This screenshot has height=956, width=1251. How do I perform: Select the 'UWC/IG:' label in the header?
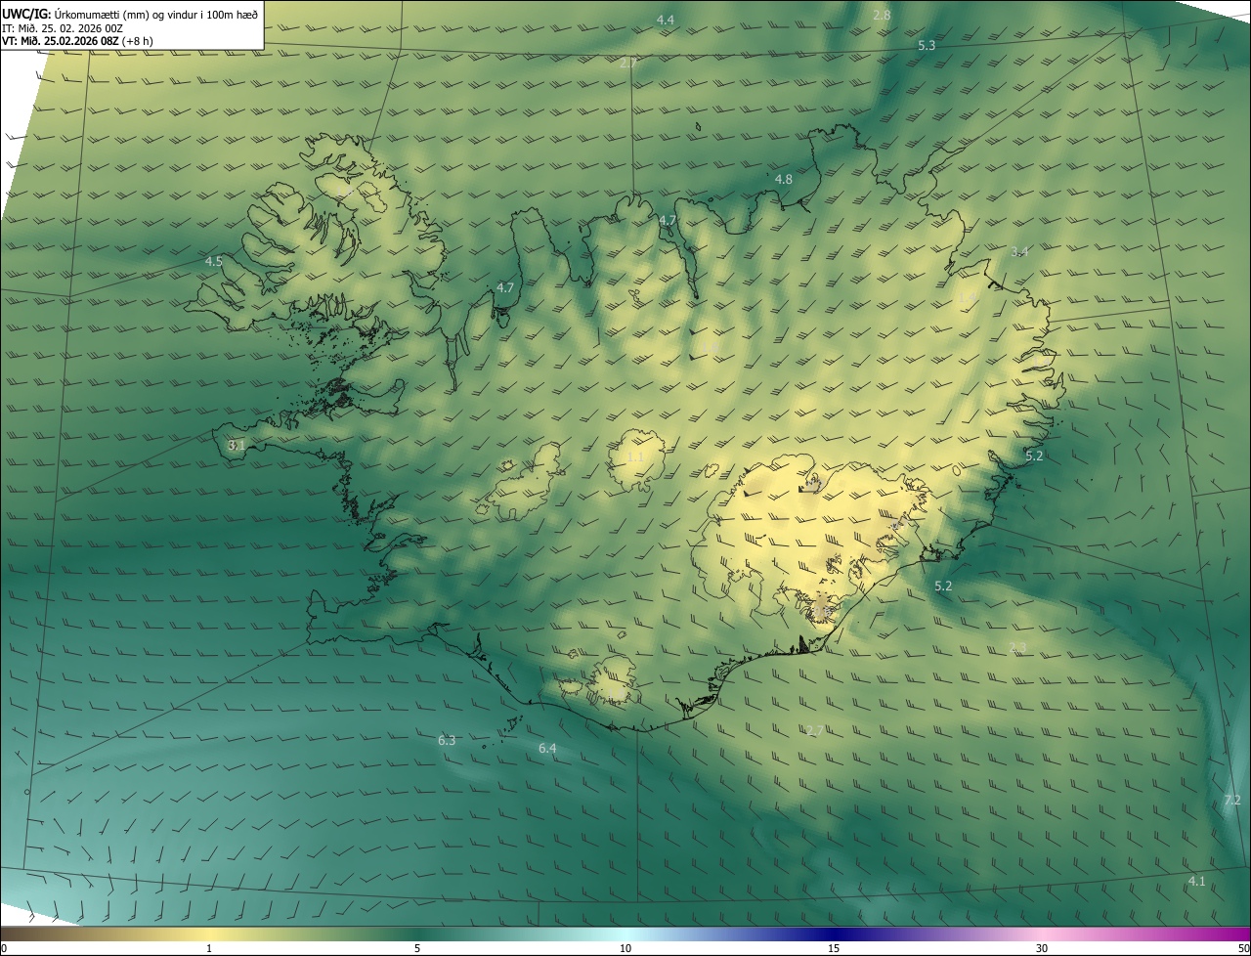[25, 14]
